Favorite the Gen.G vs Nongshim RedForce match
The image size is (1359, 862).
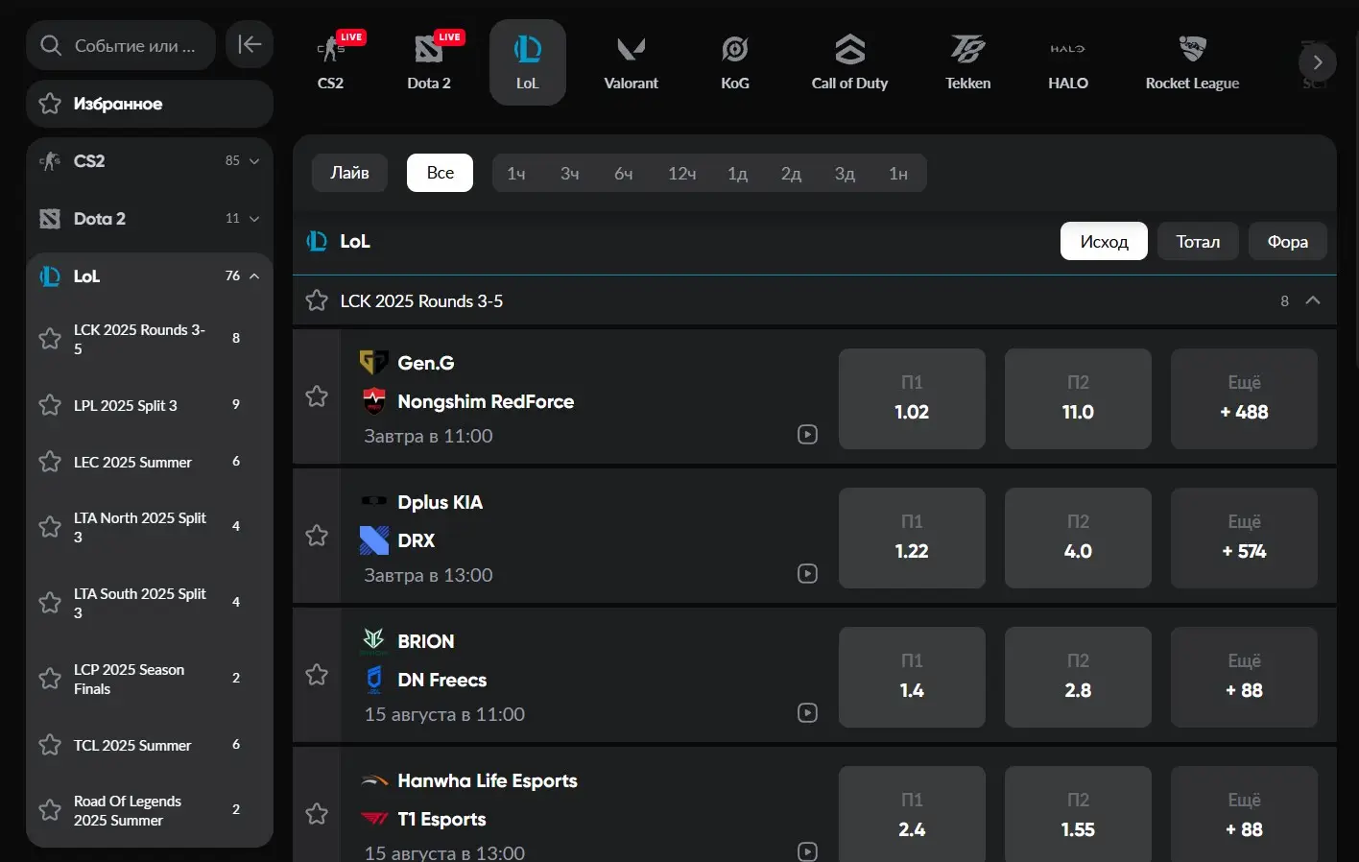click(317, 396)
